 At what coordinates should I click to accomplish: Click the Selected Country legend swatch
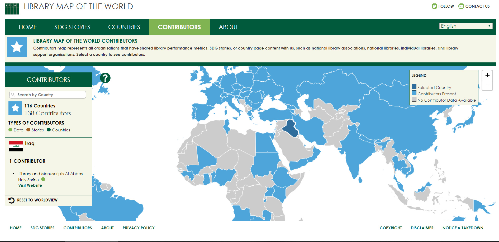(414, 87)
